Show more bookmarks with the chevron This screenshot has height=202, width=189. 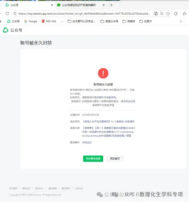tap(181, 21)
